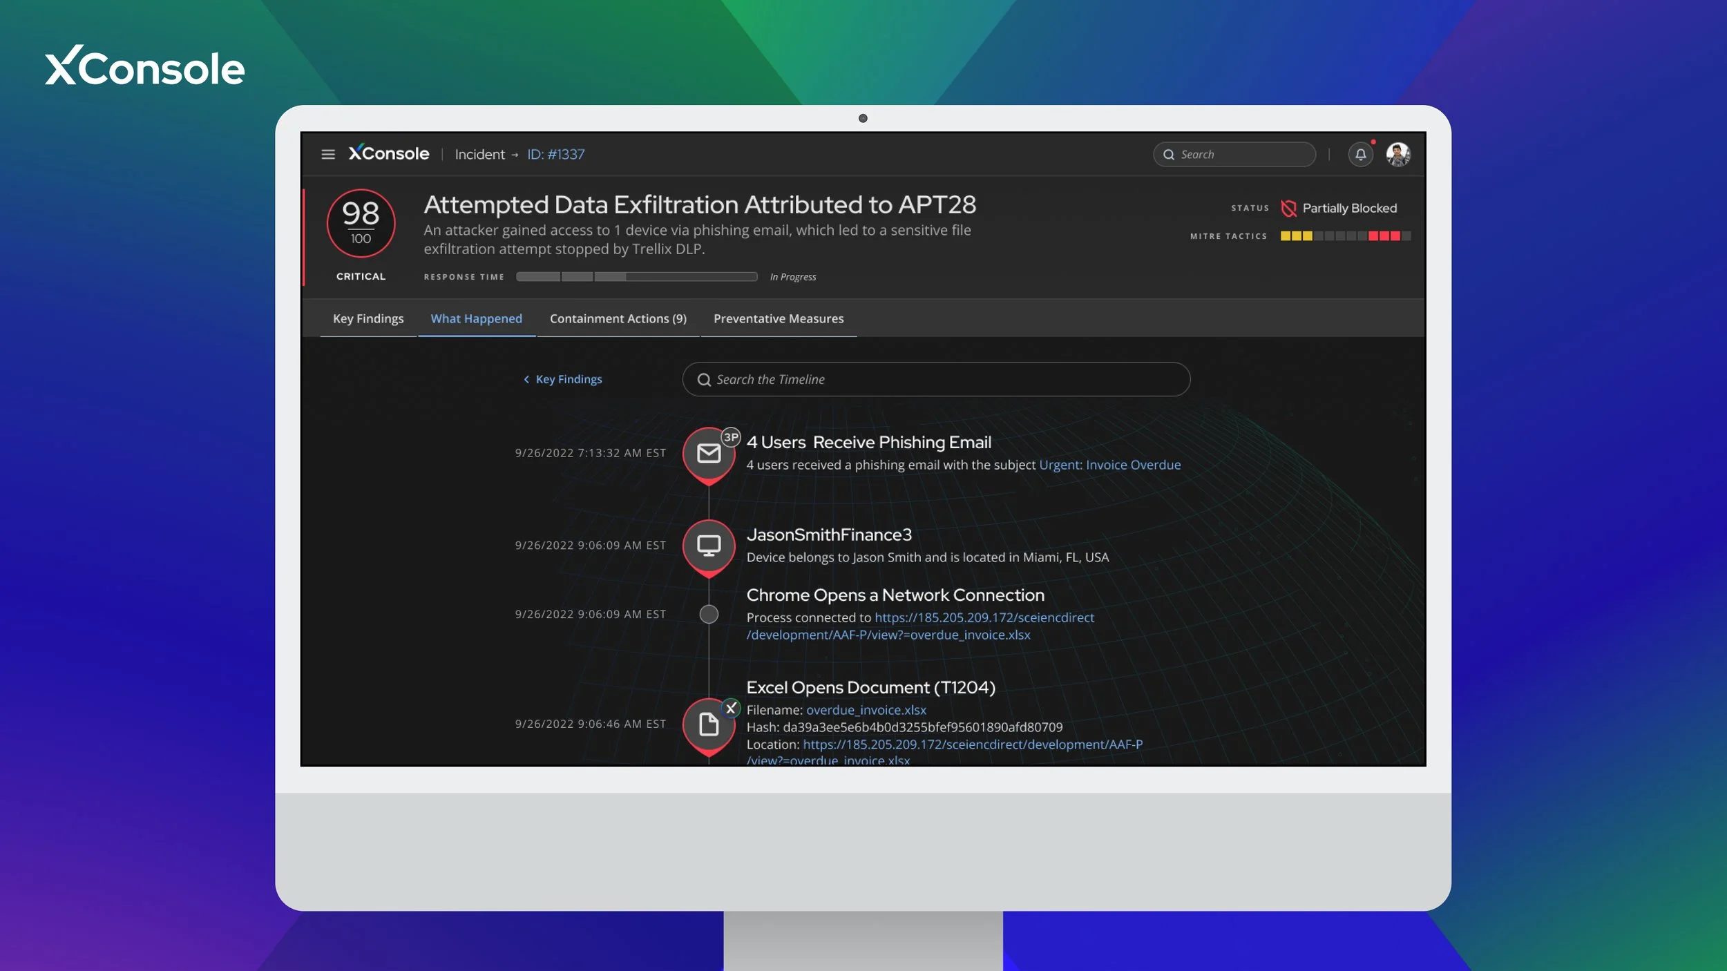The height and width of the screenshot is (971, 1727).
Task: Focus the Search the Timeline field
Action: coord(935,379)
